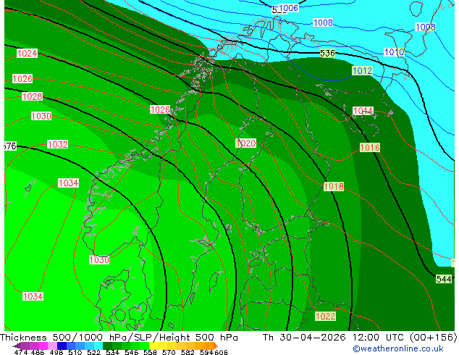Click the dark blue swatch in legend
This screenshot has height=355, width=459.
tap(62, 346)
